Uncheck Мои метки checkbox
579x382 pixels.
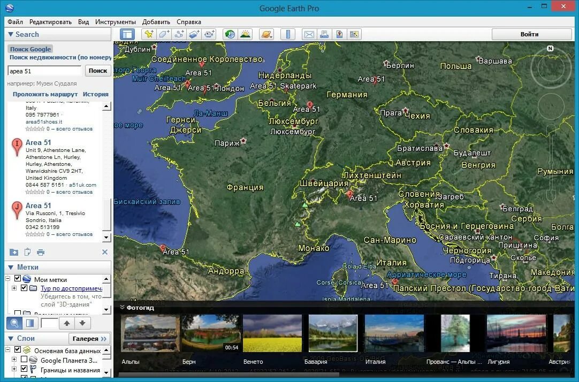click(x=17, y=278)
